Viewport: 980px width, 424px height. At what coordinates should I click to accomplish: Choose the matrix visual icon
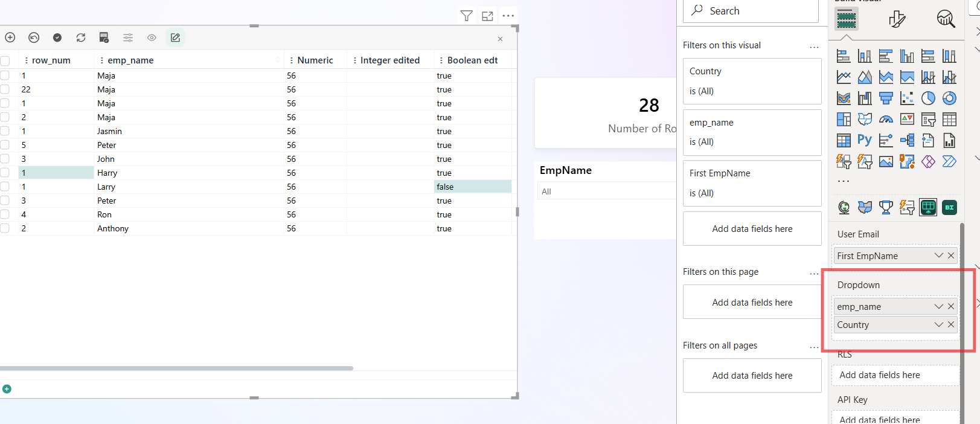point(844,141)
